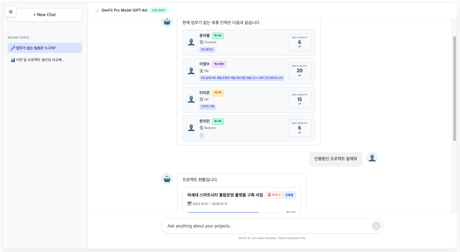Click the sparkle icon beside DevFit Pro Model
Viewport: 460px width, 252px height.
(x=96, y=10)
